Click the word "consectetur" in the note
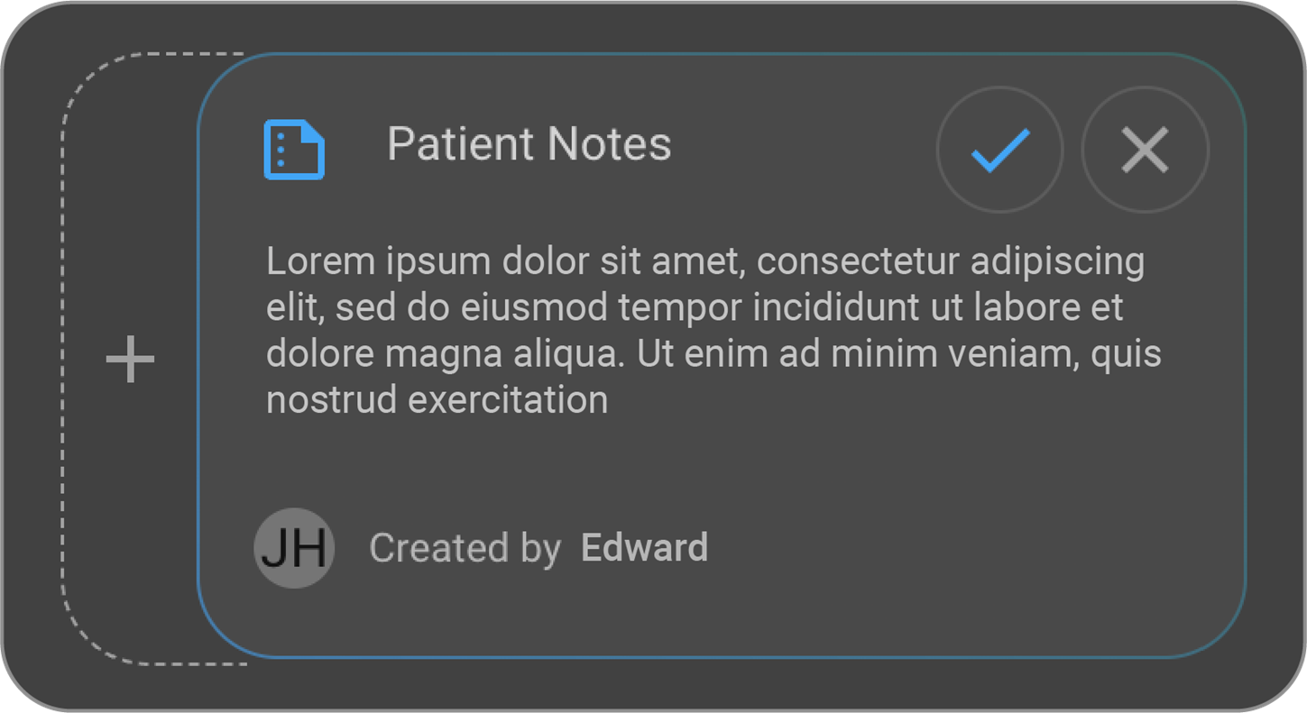The image size is (1307, 713). pyautogui.click(x=857, y=262)
